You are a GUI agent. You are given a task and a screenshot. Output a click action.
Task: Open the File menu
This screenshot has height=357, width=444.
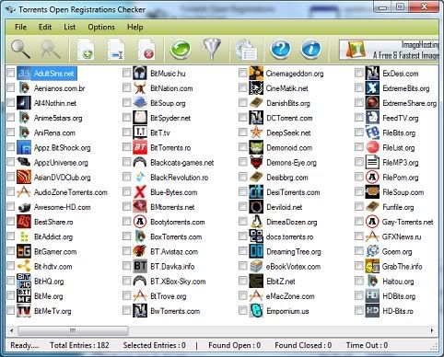coord(20,27)
